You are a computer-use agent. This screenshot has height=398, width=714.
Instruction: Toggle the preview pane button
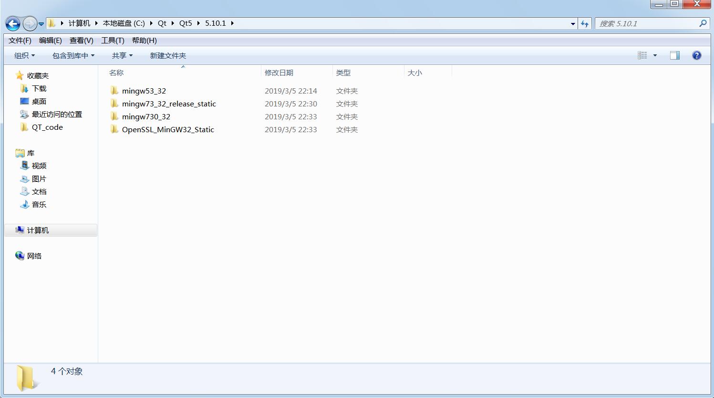point(674,55)
